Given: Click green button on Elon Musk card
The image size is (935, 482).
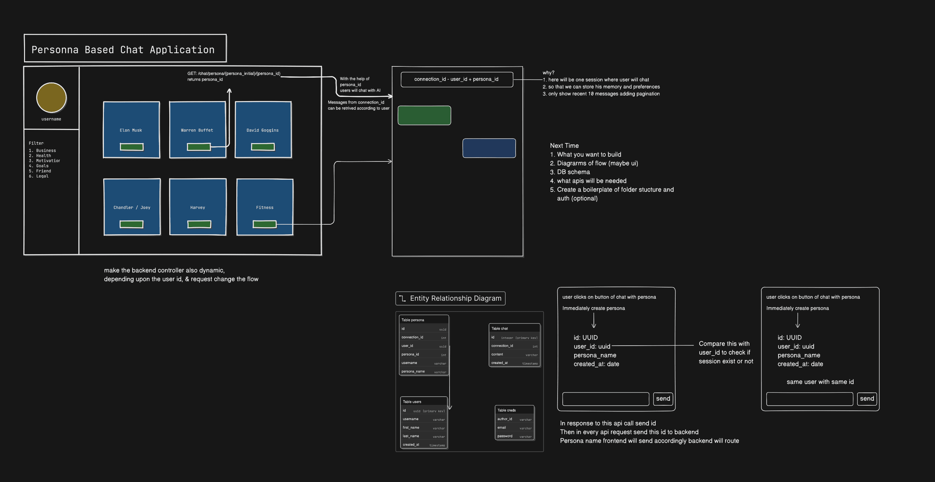Looking at the screenshot, I should coord(131,147).
